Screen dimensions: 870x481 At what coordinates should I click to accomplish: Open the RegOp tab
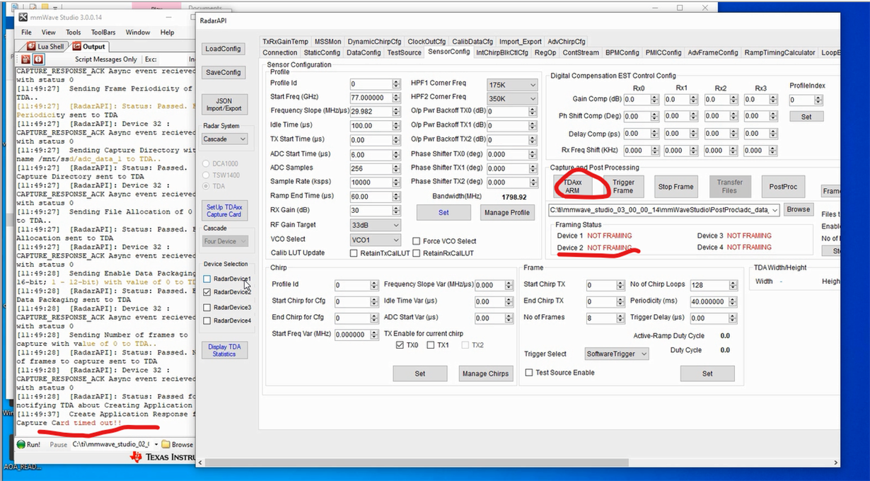pos(545,52)
